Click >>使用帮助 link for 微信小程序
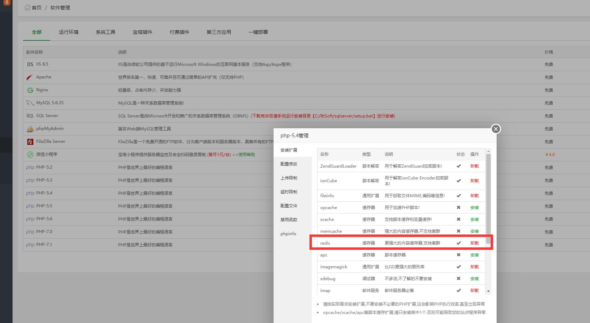The height and width of the screenshot is (323, 590). (x=244, y=155)
